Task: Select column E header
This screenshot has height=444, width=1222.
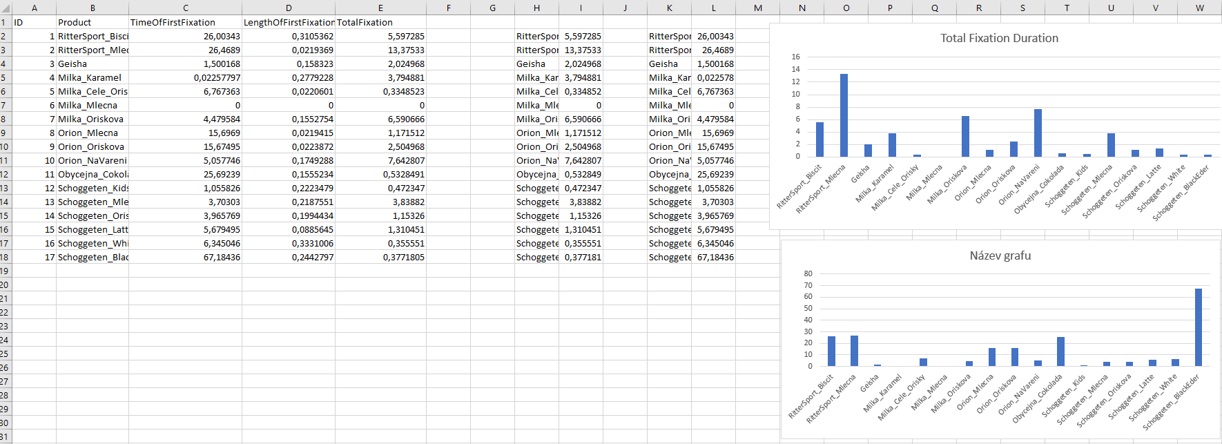Action: pos(380,8)
